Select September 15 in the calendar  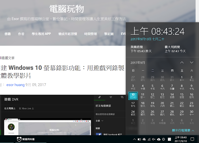tap(182, 96)
